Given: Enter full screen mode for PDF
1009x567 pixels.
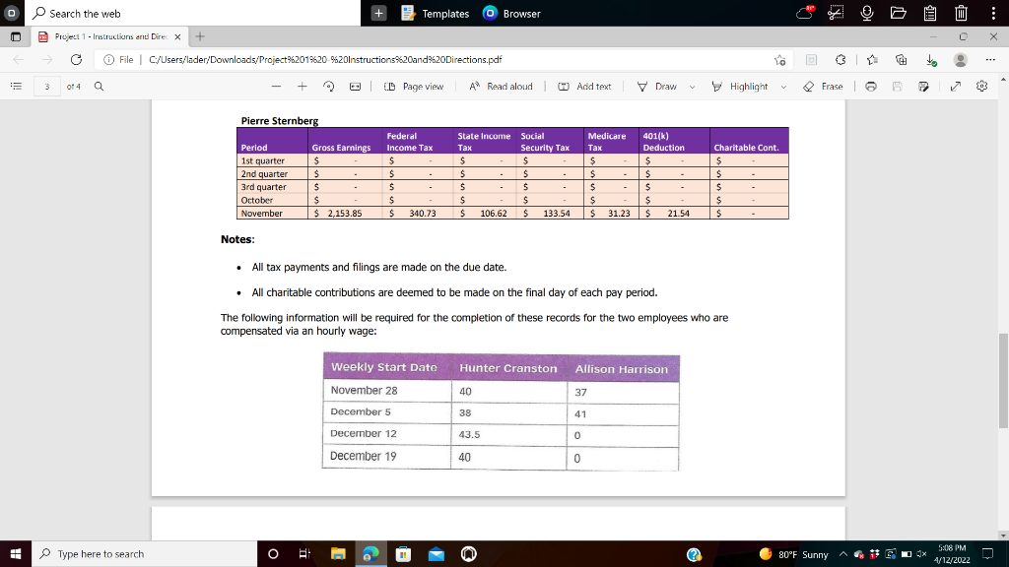Looking at the screenshot, I should 956,87.
